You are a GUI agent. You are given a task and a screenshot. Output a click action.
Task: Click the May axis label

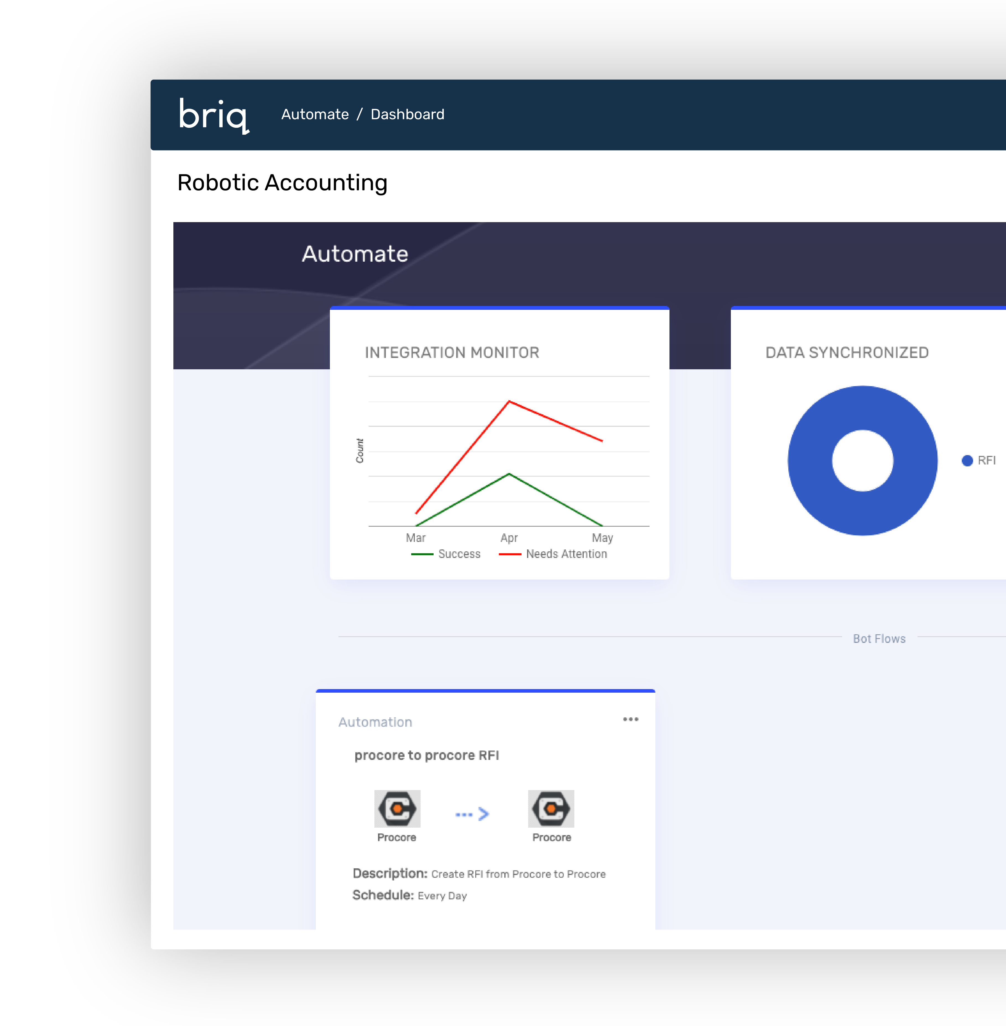(602, 537)
